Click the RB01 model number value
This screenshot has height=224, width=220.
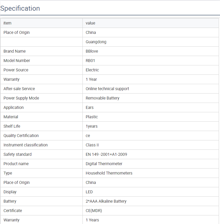coord(91,61)
